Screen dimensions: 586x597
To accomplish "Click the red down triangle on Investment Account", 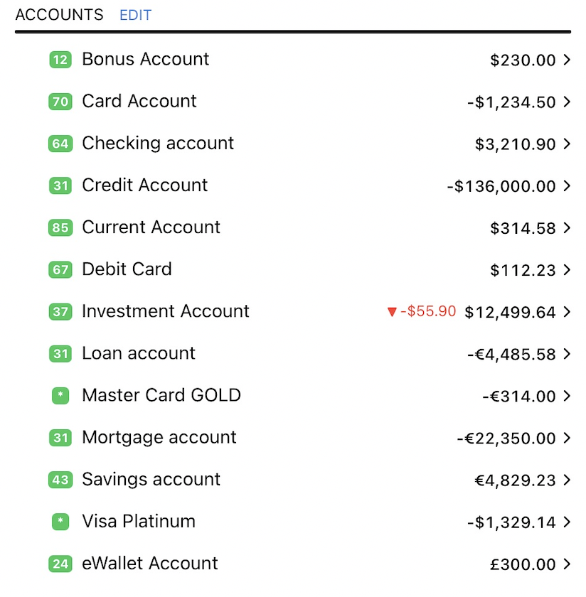I will click(x=391, y=312).
